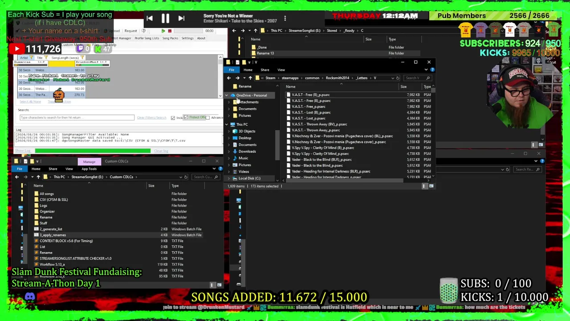Viewport: 570px width, 321px height.
Task: Click the song manager search text field
Action: (x=77, y=118)
